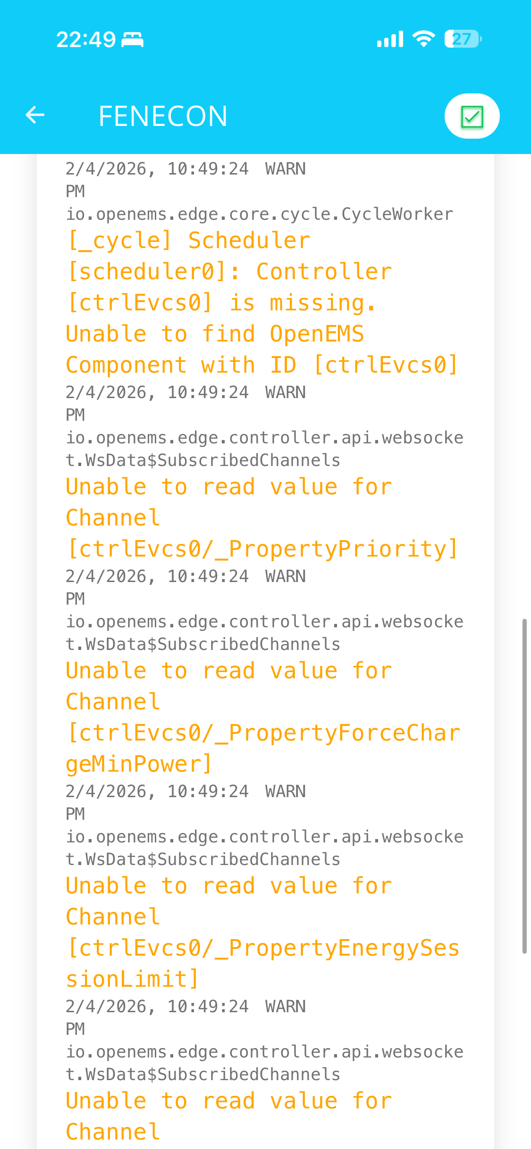This screenshot has width=531, height=1149.
Task: Tap the timestamp of the CycleWorker log entry
Action: click(x=157, y=169)
